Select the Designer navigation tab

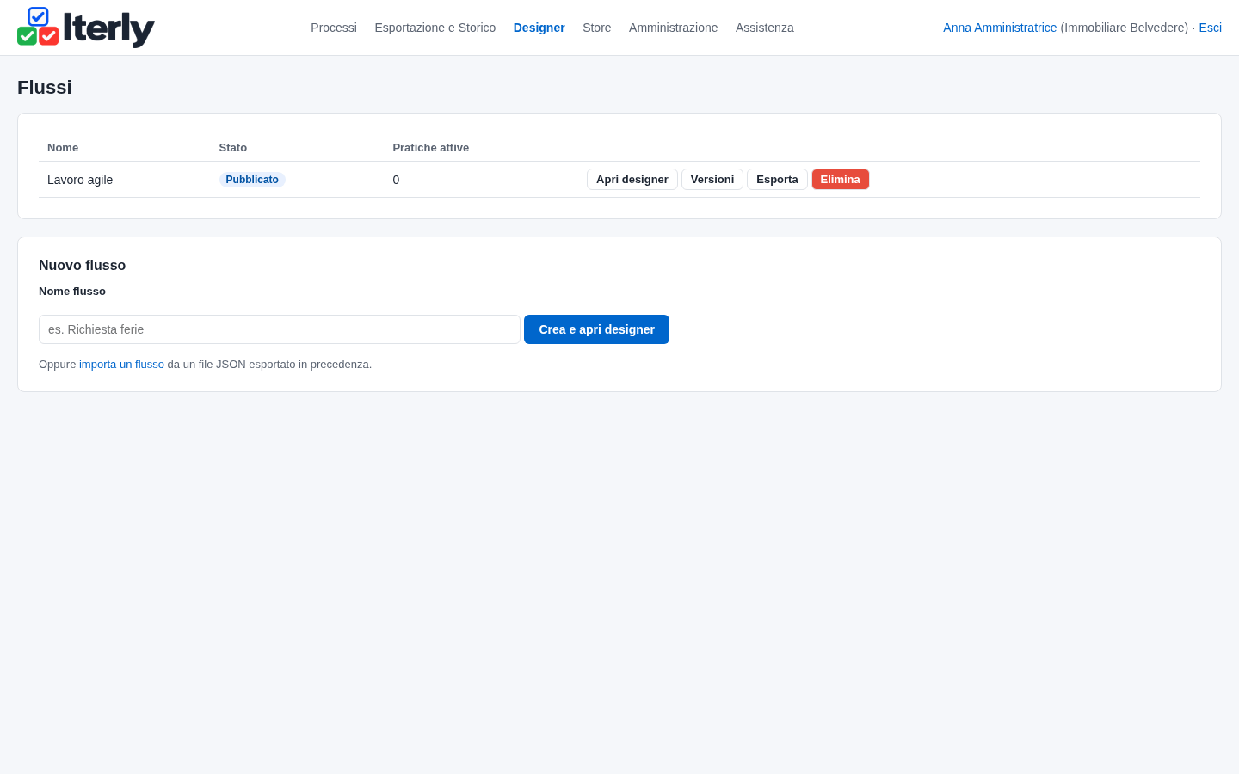click(x=539, y=28)
